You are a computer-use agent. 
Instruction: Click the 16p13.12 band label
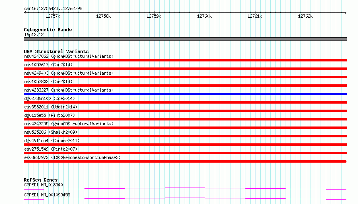(34, 35)
